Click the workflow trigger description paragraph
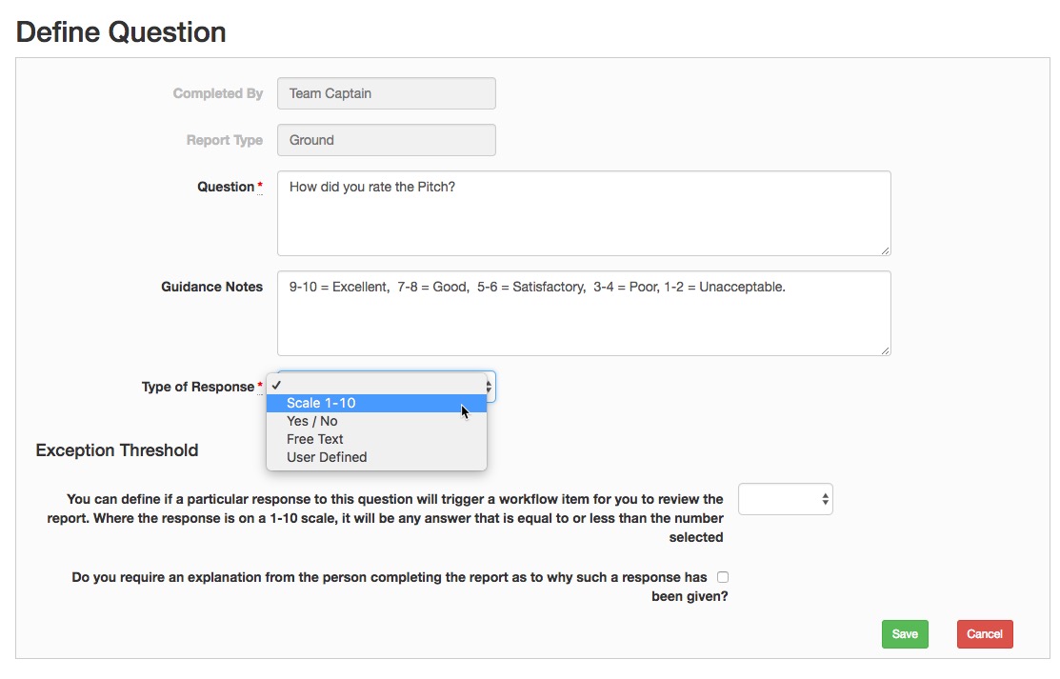Screen dimensions: 1060x679 (x=385, y=518)
